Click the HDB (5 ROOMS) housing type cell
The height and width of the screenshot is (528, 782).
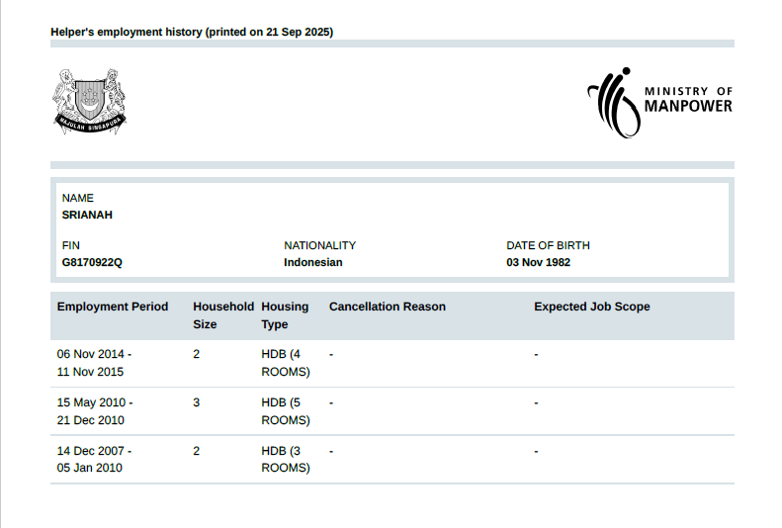(286, 411)
